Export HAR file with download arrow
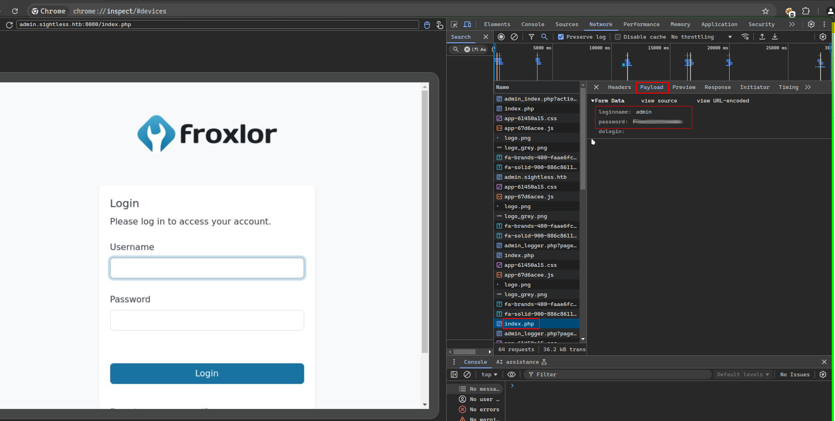Image resolution: width=835 pixels, height=421 pixels. pos(775,37)
